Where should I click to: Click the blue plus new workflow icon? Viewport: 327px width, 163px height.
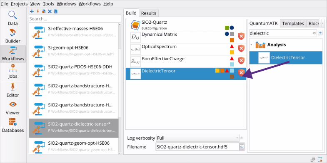click(32, 12)
